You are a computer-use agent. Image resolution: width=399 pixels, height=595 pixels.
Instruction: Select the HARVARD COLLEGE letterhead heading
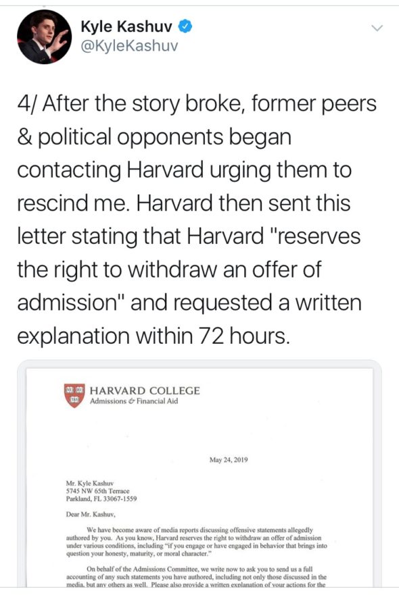[145, 390]
